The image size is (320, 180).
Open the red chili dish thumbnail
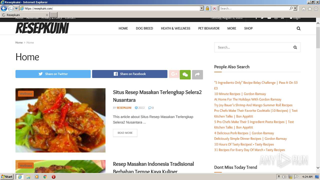coord(60,120)
